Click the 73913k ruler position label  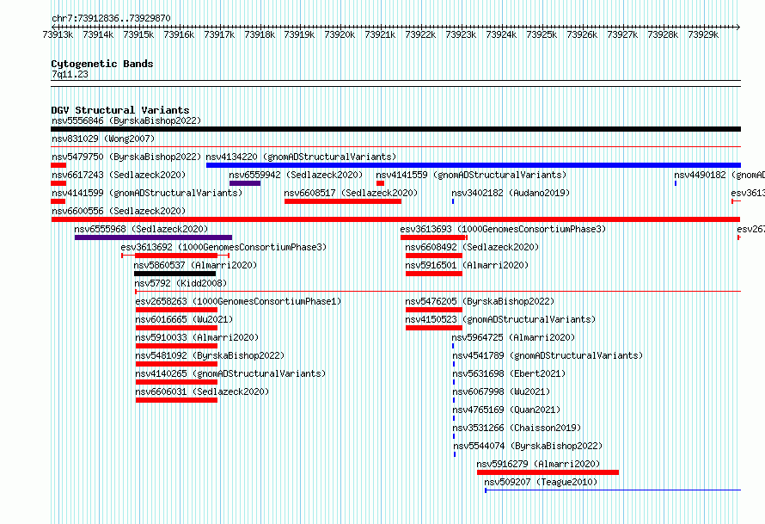click(58, 34)
